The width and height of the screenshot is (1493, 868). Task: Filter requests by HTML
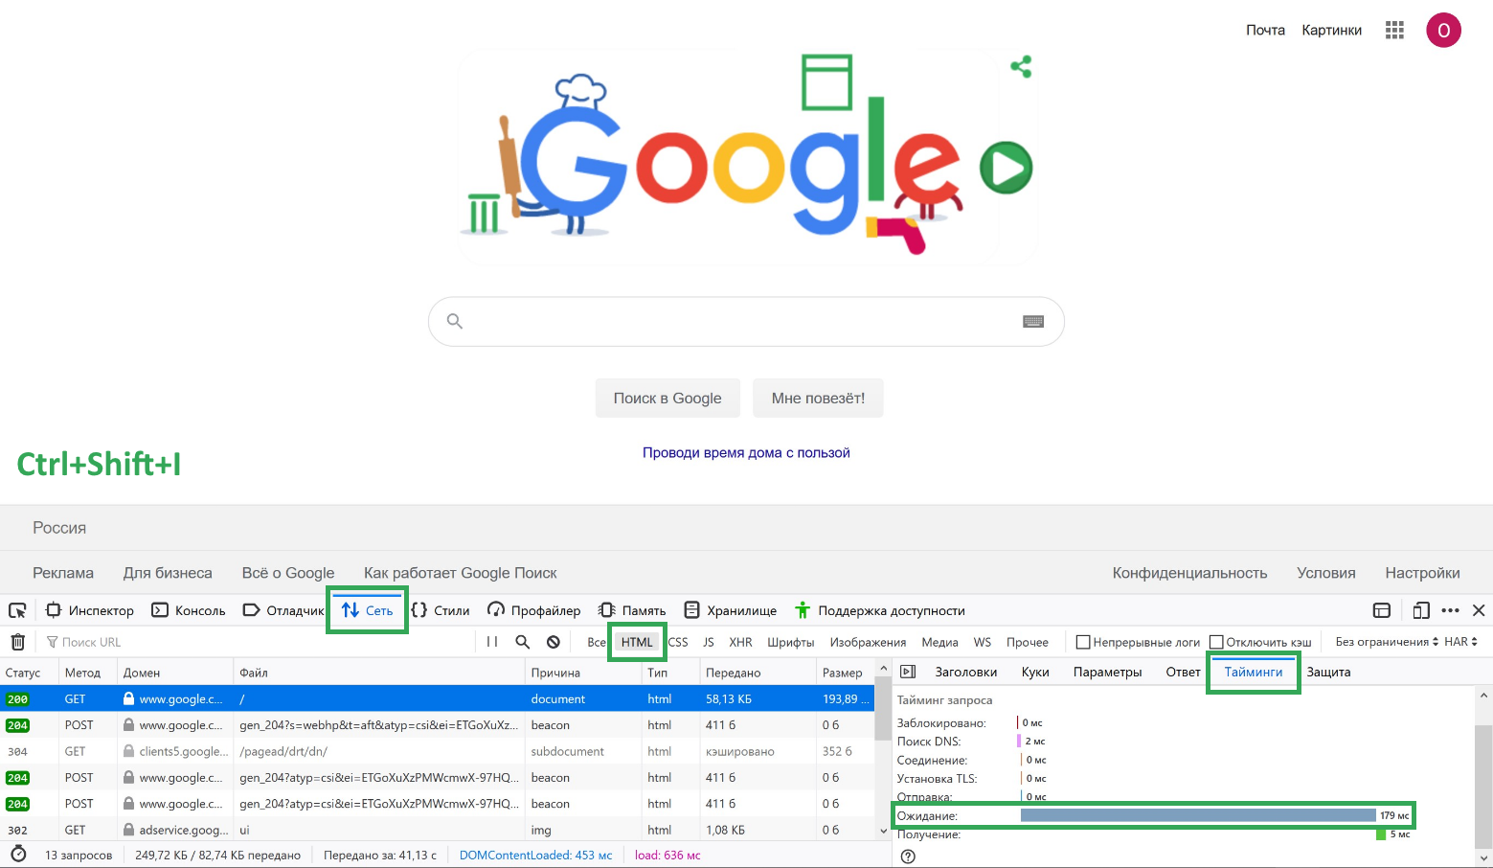(637, 642)
